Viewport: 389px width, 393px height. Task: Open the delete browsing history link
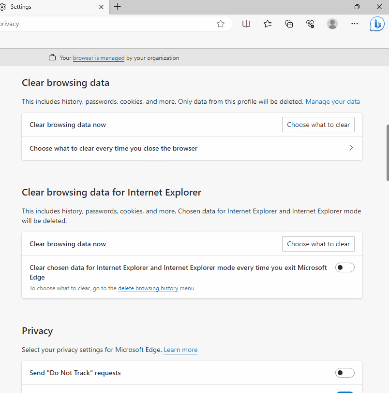click(x=148, y=288)
